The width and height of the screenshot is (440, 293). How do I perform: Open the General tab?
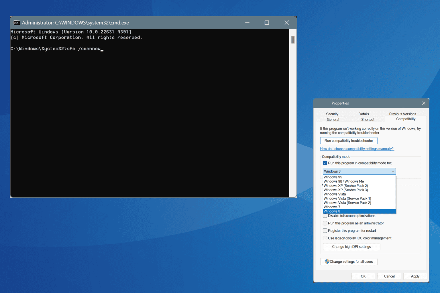(333, 120)
